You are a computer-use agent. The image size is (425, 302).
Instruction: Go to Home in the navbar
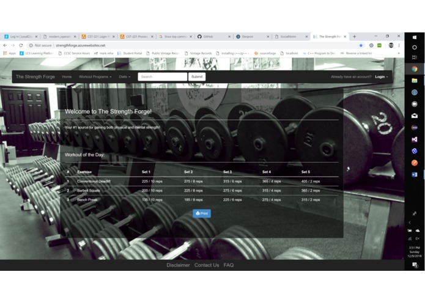click(x=67, y=76)
